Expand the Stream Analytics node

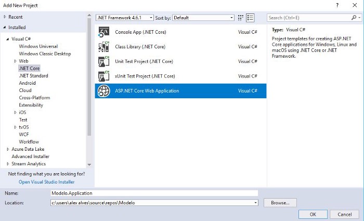tap(8, 164)
